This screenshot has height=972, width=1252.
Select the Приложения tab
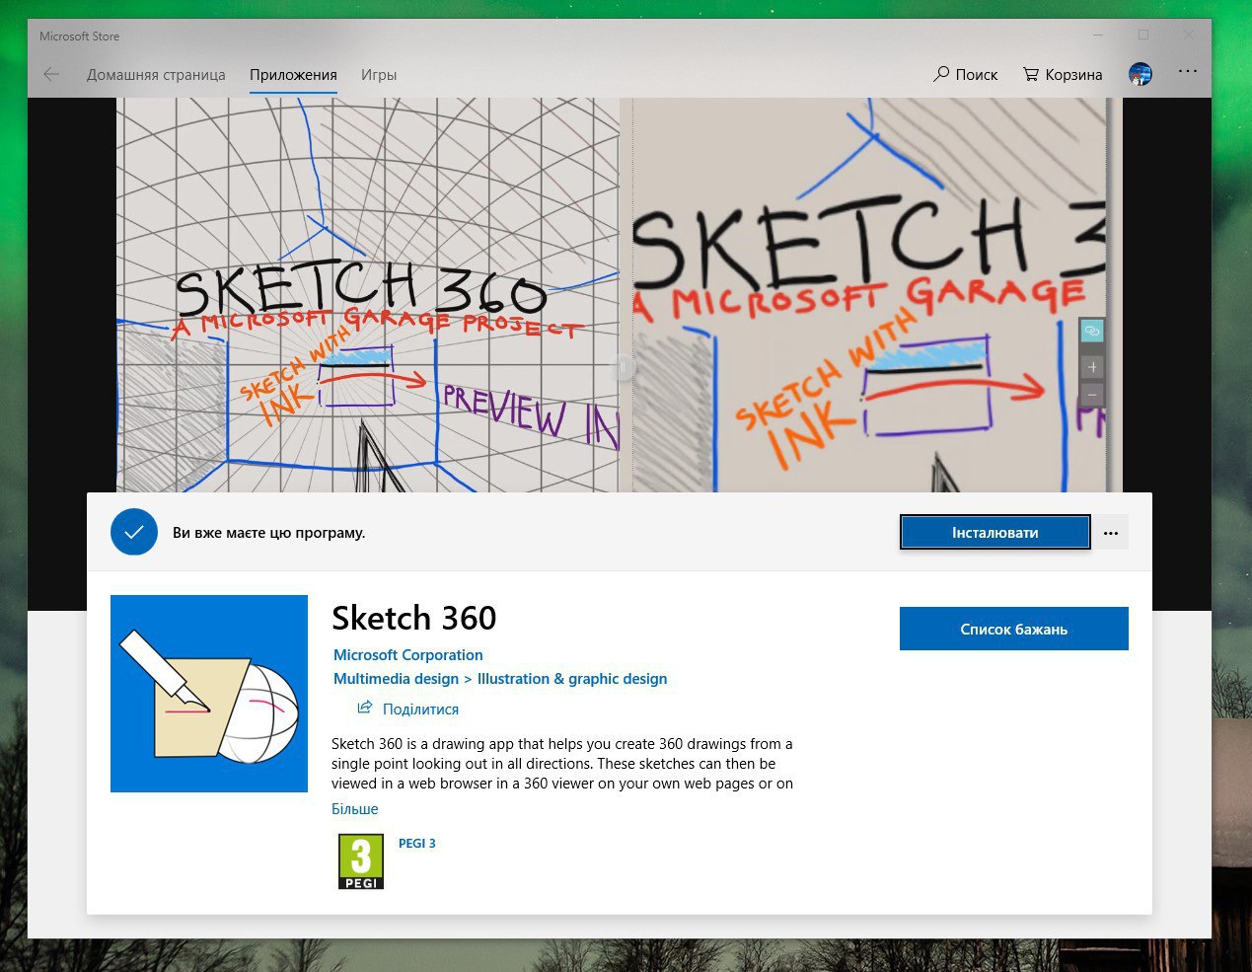(293, 75)
